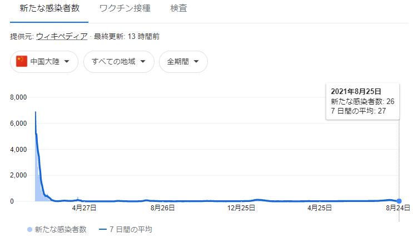Click the 4月27日 axis date label

(84, 208)
